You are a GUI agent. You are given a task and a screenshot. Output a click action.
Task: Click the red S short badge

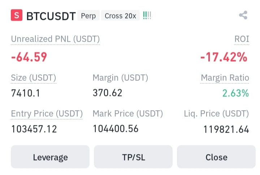pos(17,15)
